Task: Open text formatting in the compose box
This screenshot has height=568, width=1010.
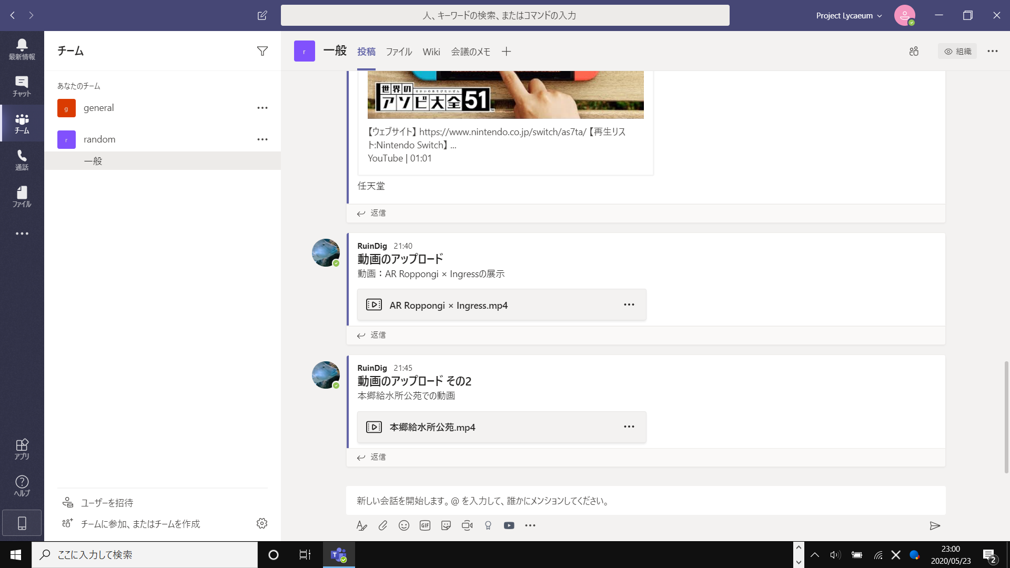Action: pos(361,525)
